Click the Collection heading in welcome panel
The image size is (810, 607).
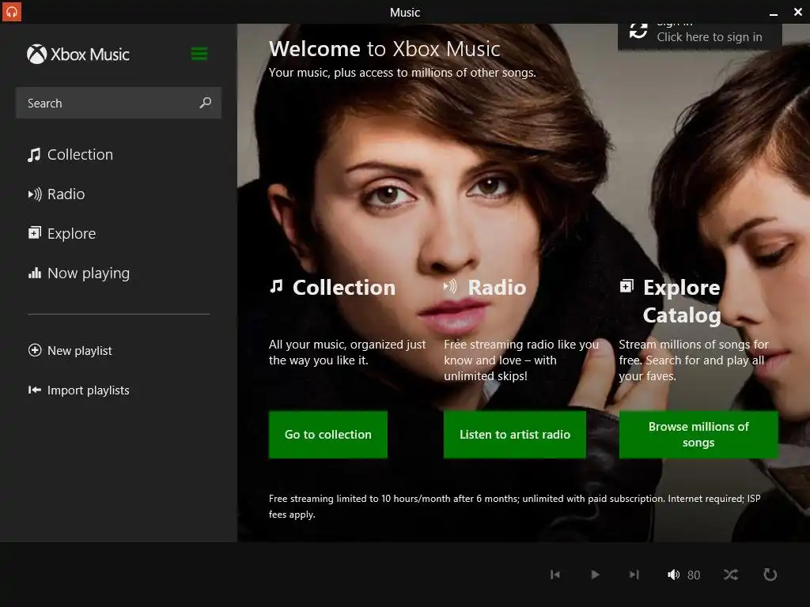344,288
